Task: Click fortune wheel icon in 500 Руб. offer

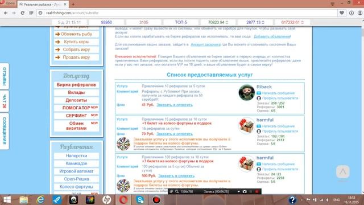Action: 123,186
